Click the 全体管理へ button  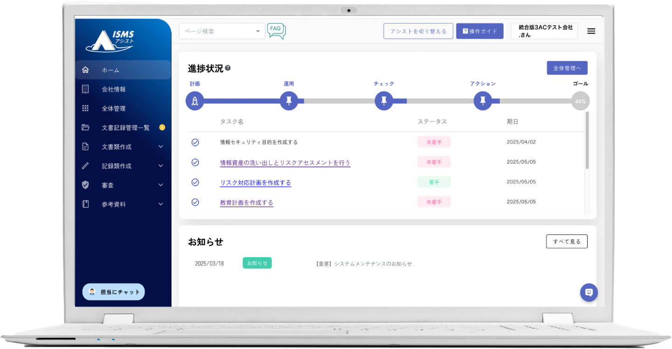(x=567, y=68)
